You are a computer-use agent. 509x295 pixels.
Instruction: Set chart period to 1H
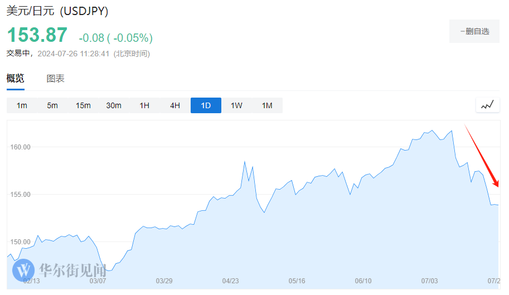tap(144, 105)
